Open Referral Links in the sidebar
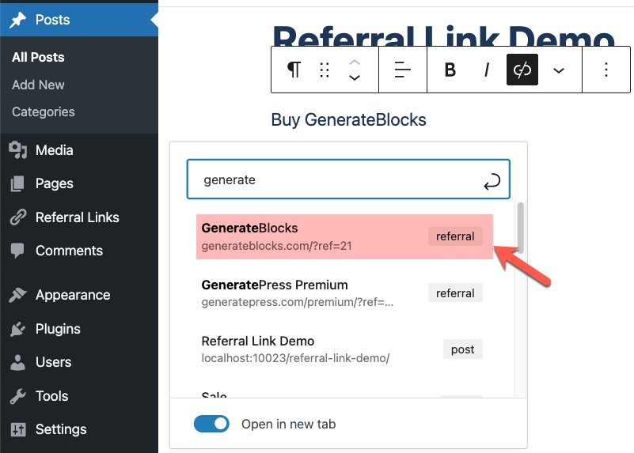Viewport: 634px width, 453px height. click(77, 217)
